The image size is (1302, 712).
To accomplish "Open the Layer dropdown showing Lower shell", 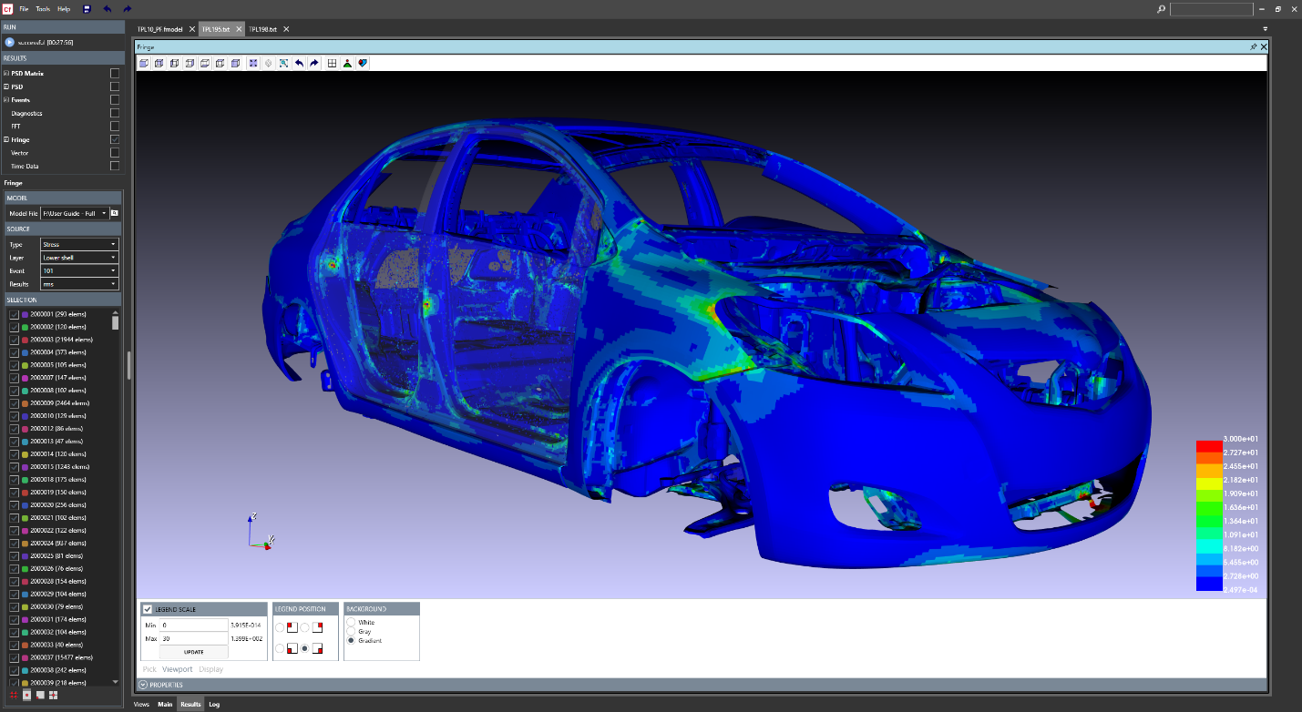I will click(79, 258).
